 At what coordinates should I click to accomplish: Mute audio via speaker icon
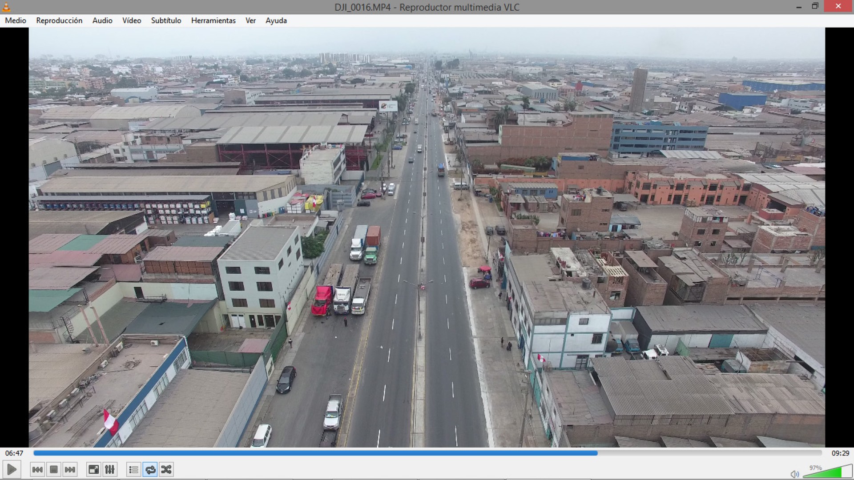[795, 474]
